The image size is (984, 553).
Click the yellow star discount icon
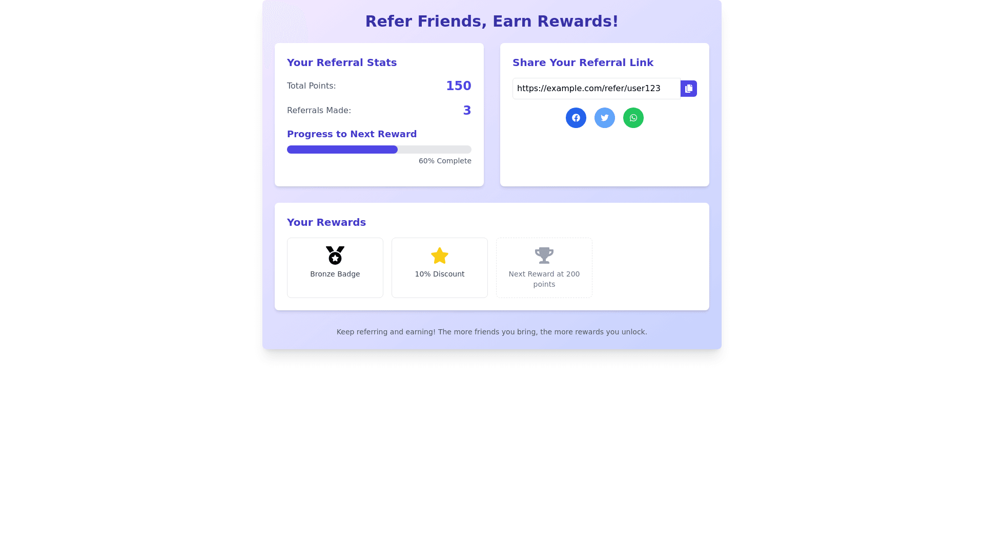439,256
